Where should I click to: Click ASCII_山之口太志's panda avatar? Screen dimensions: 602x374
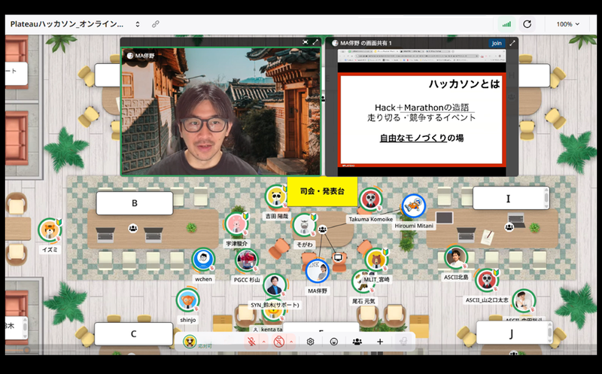tap(486, 280)
